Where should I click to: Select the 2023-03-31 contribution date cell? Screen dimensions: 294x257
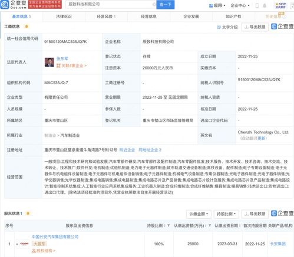pos(227,244)
